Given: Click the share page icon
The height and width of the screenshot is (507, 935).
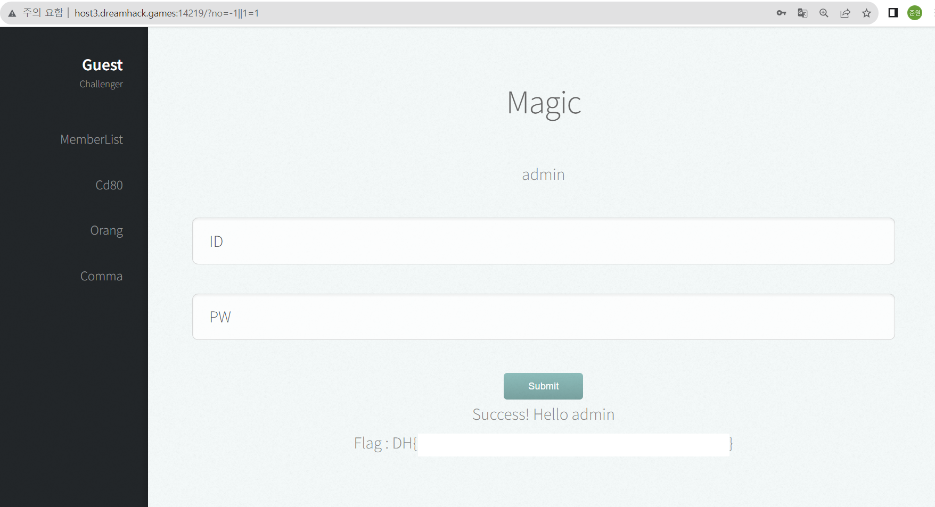Looking at the screenshot, I should coord(845,13).
